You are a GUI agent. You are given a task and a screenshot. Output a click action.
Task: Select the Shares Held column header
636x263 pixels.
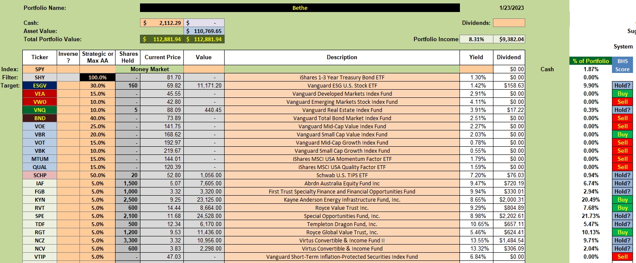tap(128, 57)
